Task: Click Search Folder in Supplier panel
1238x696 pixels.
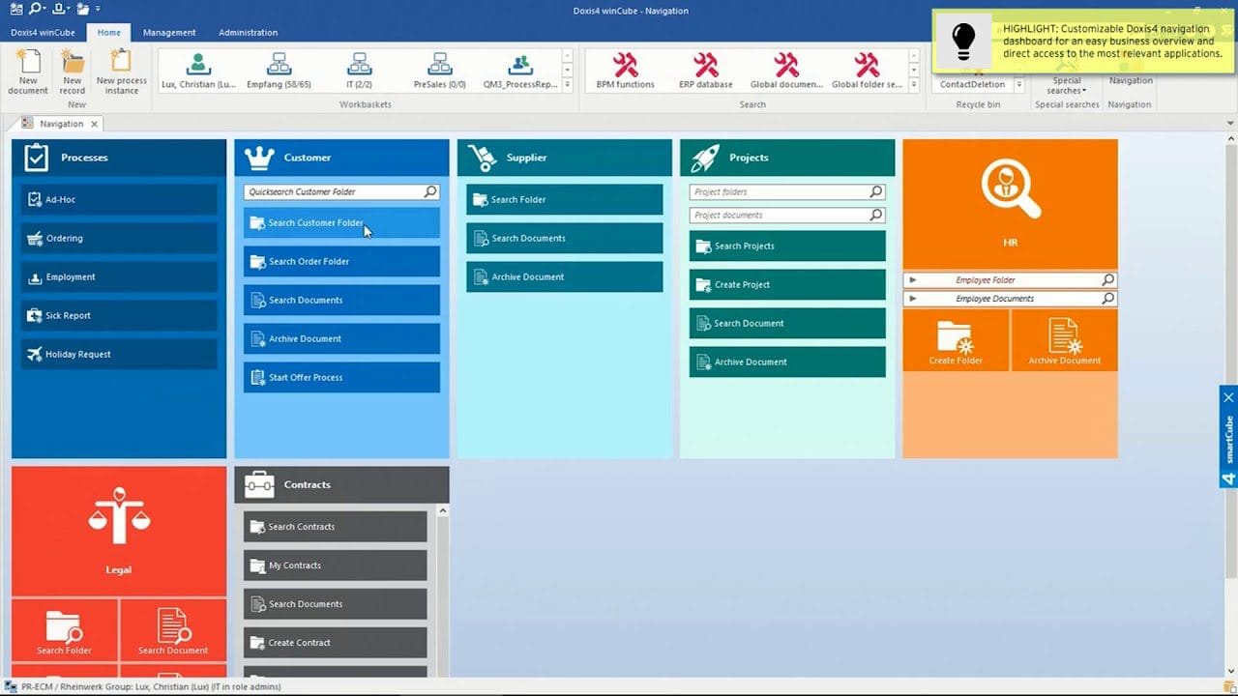Action: (x=565, y=199)
